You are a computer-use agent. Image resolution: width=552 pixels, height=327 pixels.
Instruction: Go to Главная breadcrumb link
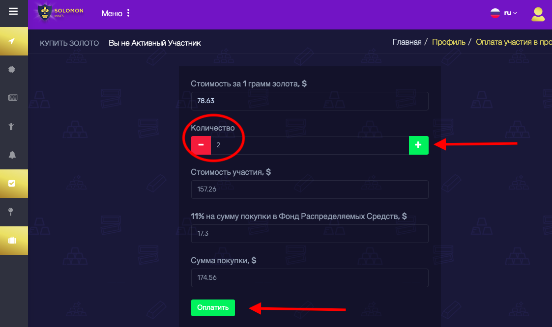[x=407, y=42]
